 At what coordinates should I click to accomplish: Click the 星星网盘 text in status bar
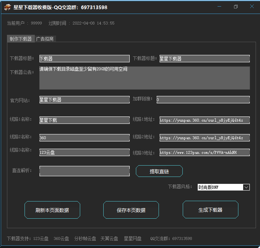[x=133, y=238]
